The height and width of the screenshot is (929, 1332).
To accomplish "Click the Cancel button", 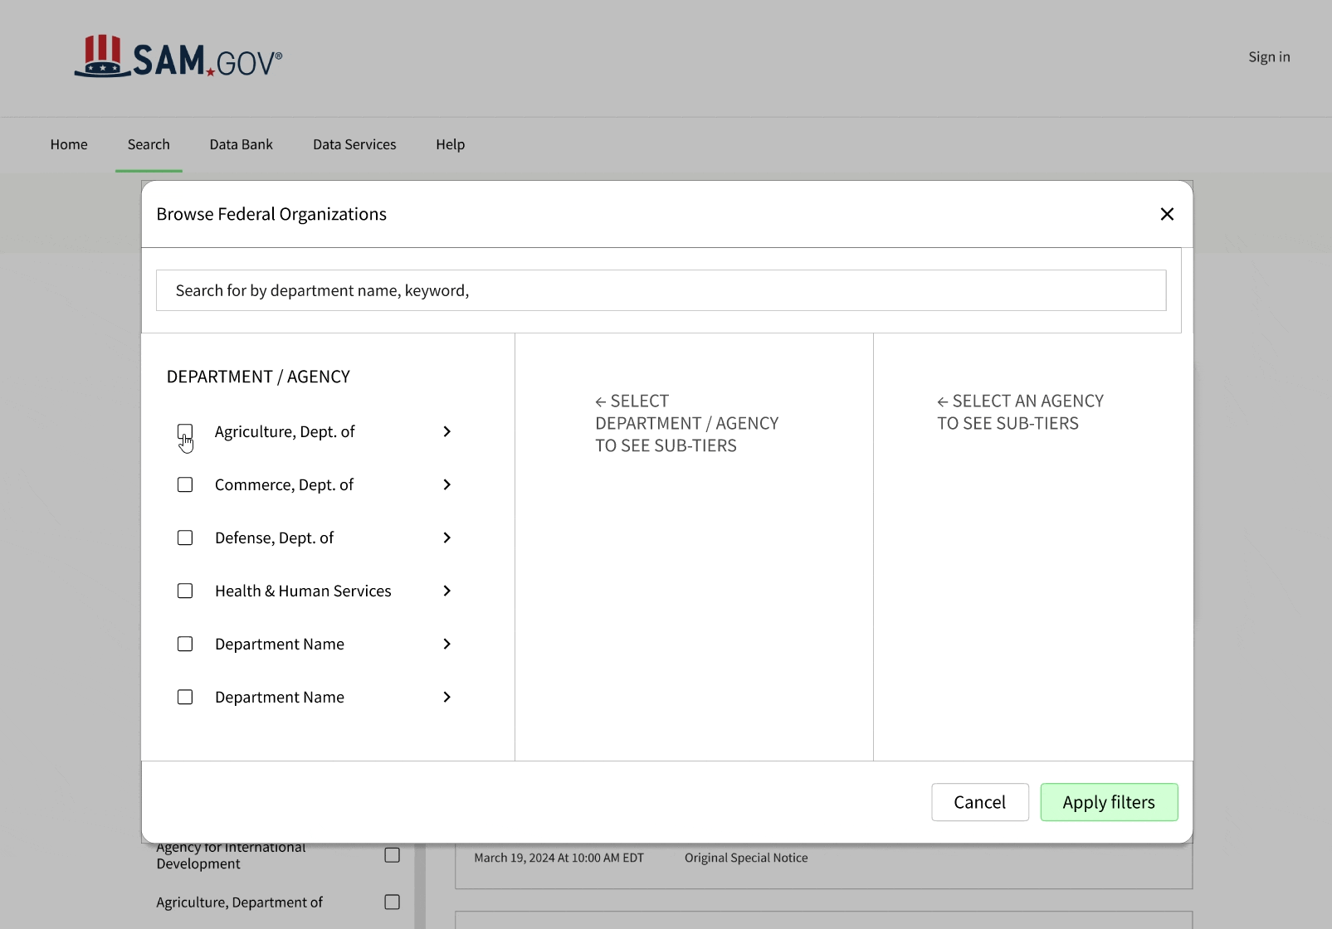I will tap(980, 802).
